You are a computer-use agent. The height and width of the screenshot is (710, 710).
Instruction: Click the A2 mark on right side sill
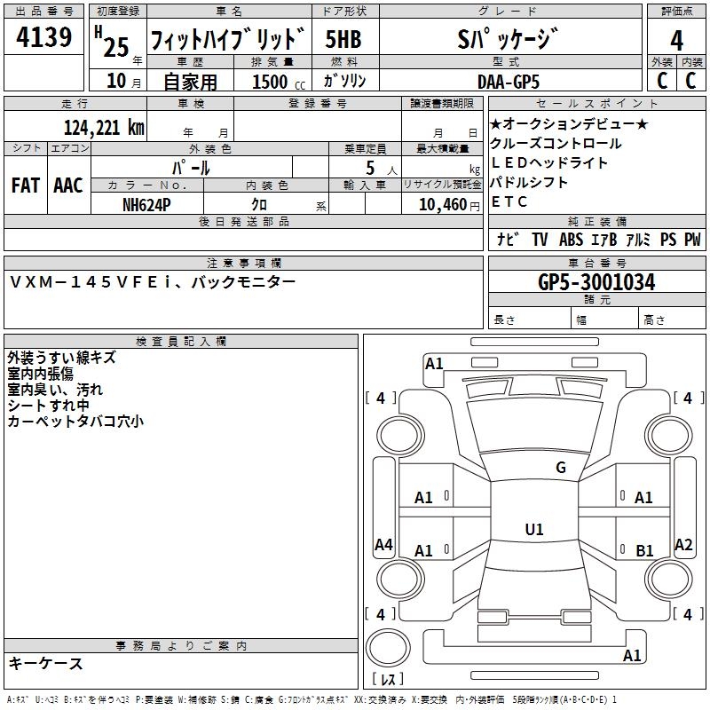pos(683,544)
